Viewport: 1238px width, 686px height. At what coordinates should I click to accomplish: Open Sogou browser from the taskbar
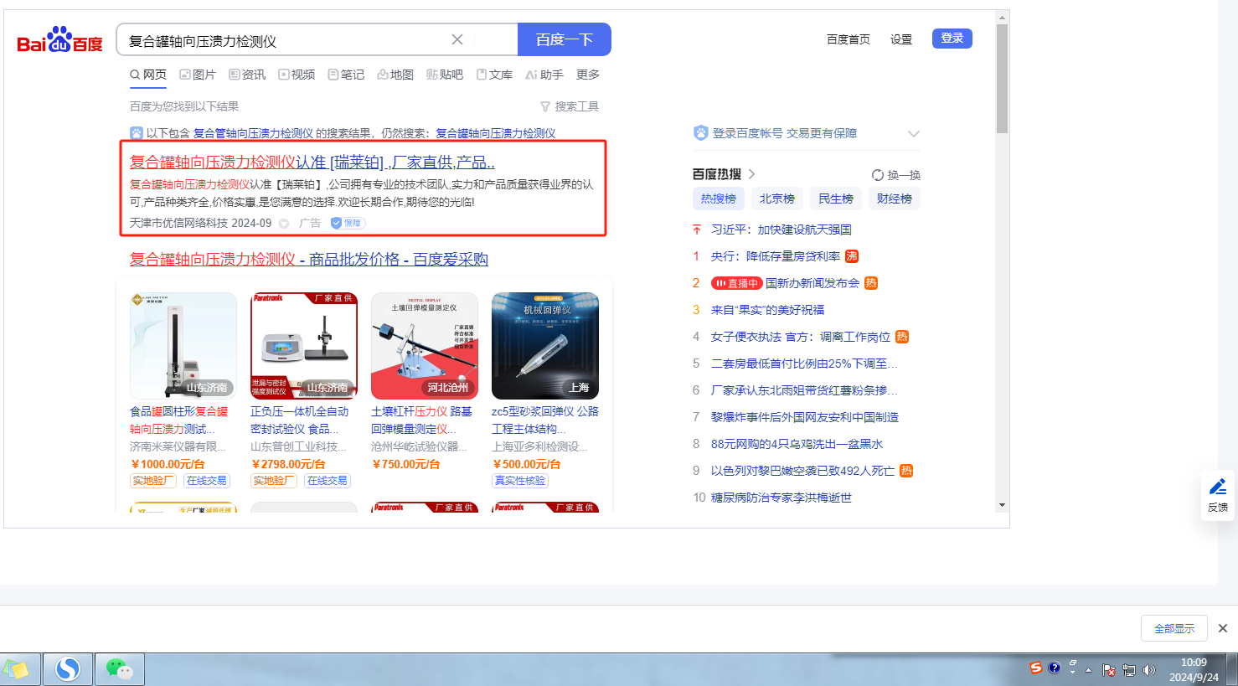(x=68, y=669)
